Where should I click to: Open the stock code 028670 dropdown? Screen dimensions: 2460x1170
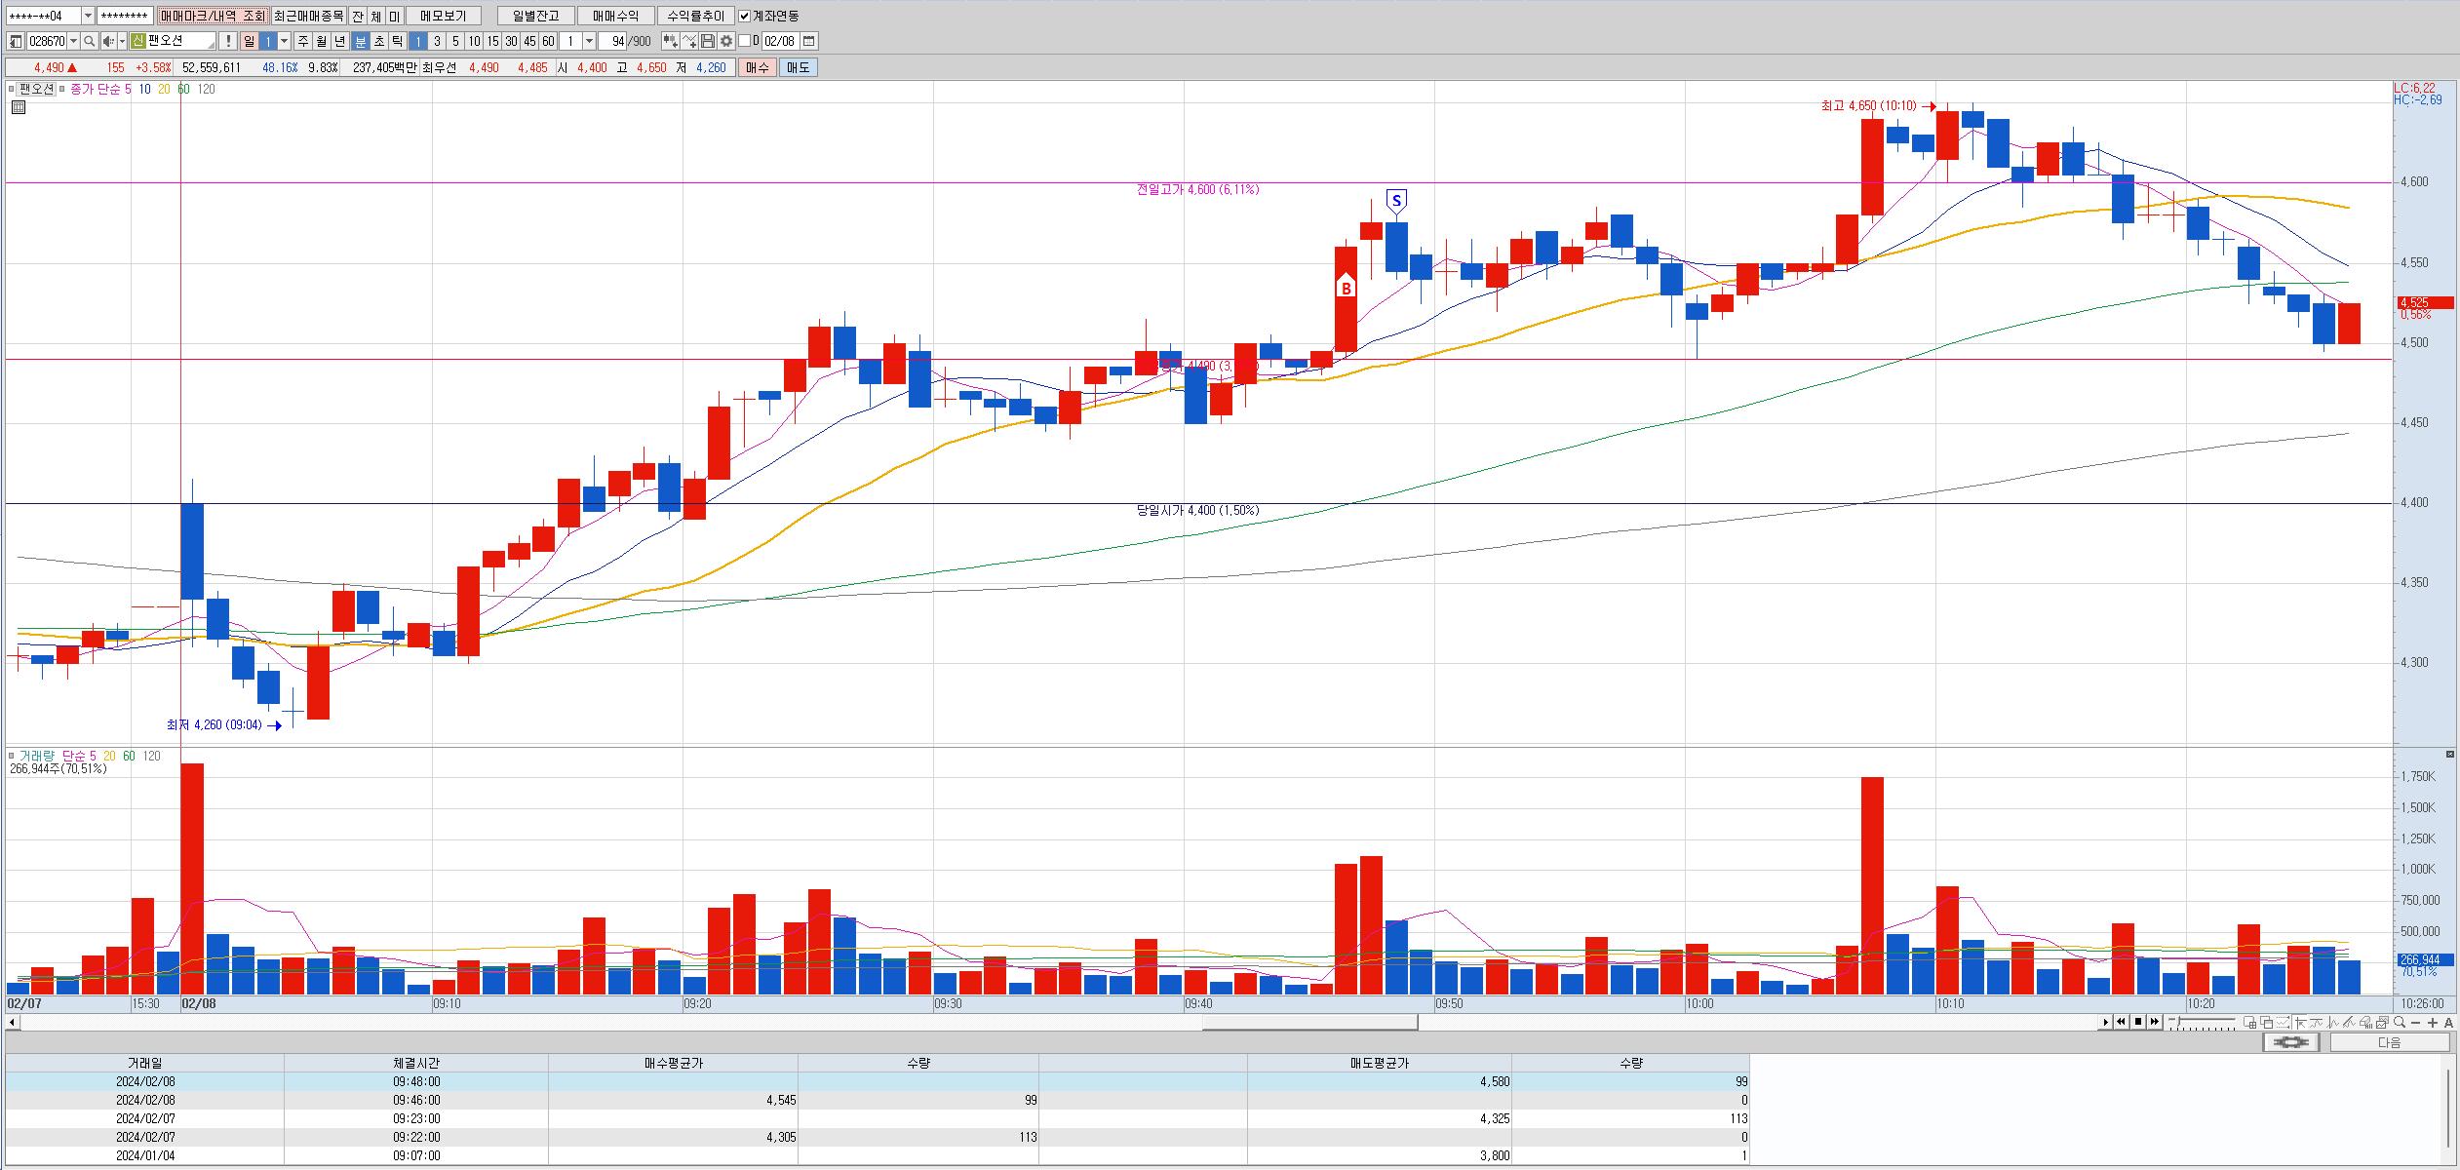[x=74, y=41]
